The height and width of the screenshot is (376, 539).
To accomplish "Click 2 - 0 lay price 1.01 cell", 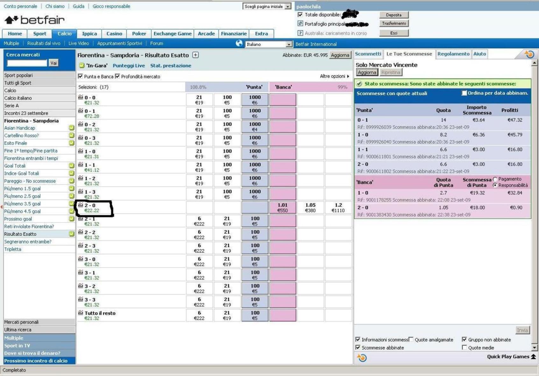I will pos(283,207).
